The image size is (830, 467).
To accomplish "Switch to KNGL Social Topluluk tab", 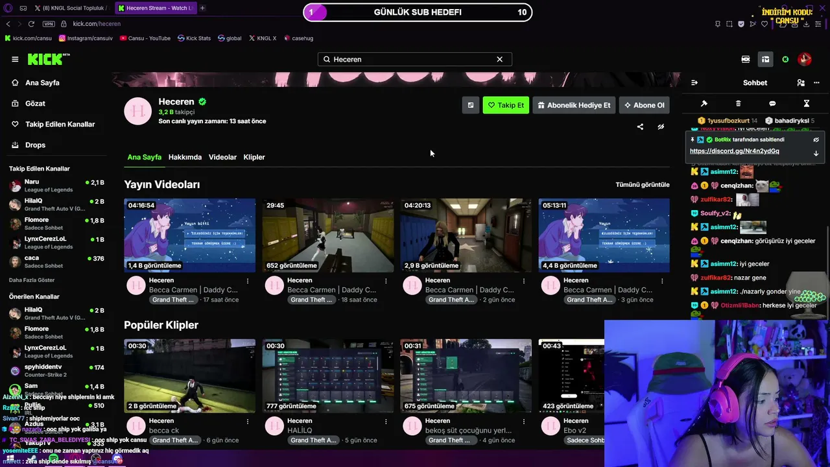I will click(71, 8).
